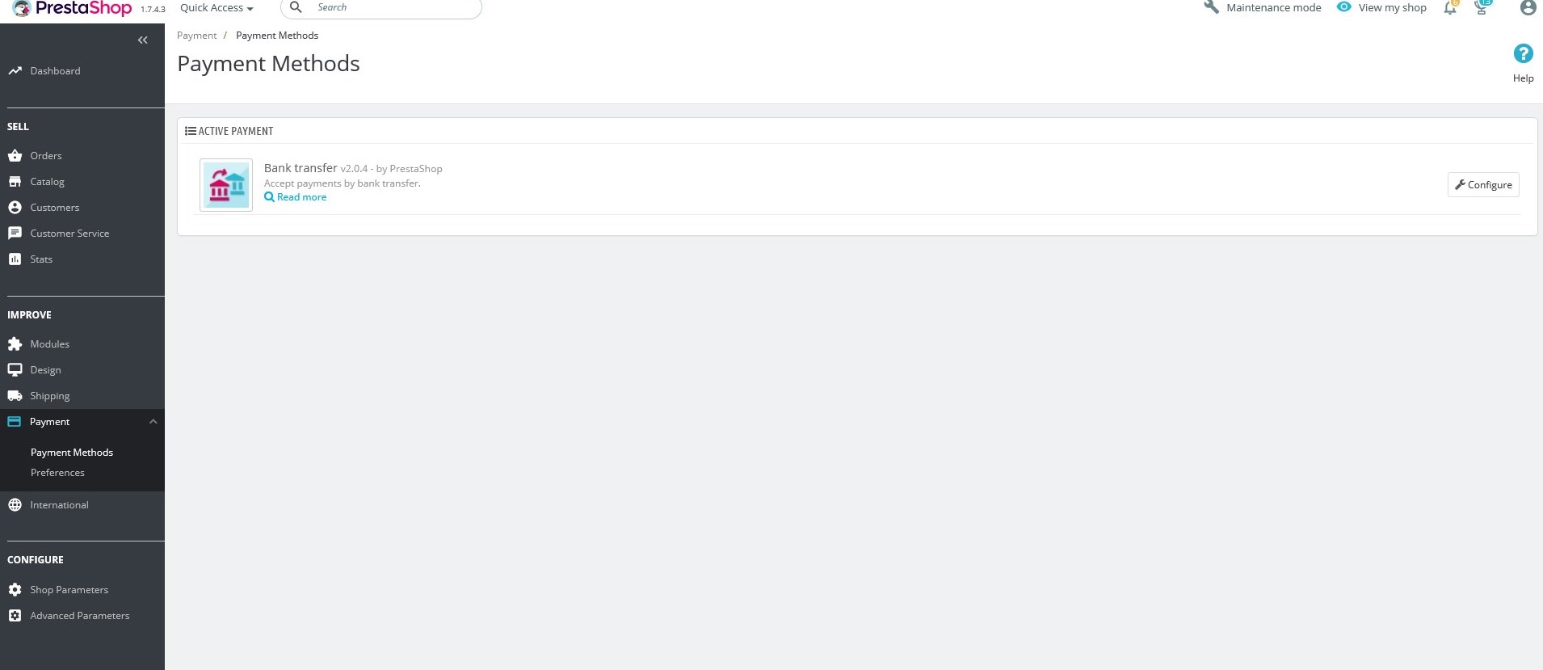The height and width of the screenshot is (670, 1543).
Task: Click the Help question mark icon
Action: [x=1523, y=53]
